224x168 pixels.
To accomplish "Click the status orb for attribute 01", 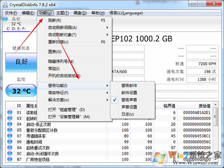I will coord(10,112).
